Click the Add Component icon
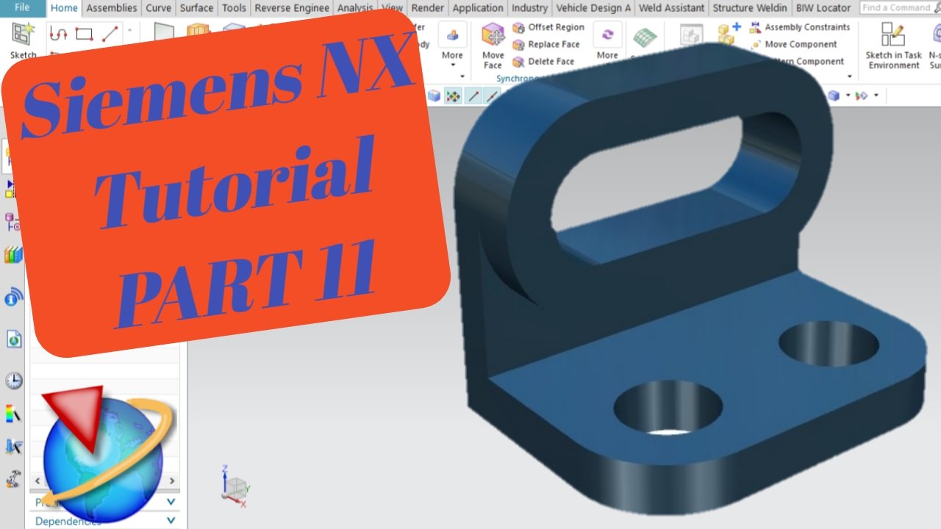Screen dimensions: 941x529 [729, 34]
